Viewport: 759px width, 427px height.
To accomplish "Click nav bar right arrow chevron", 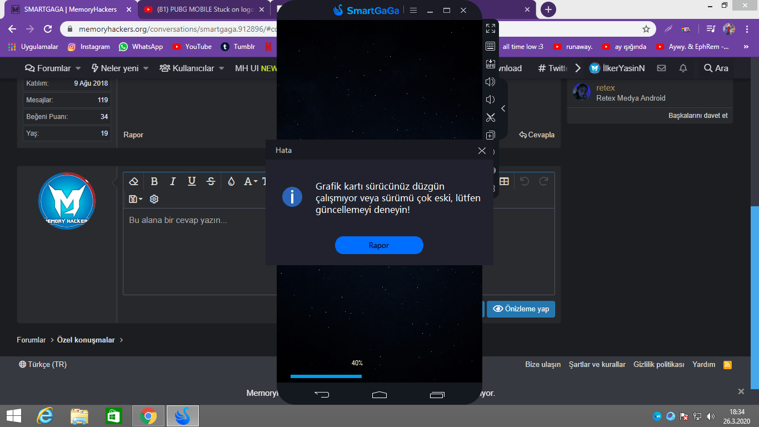I will coord(577,68).
